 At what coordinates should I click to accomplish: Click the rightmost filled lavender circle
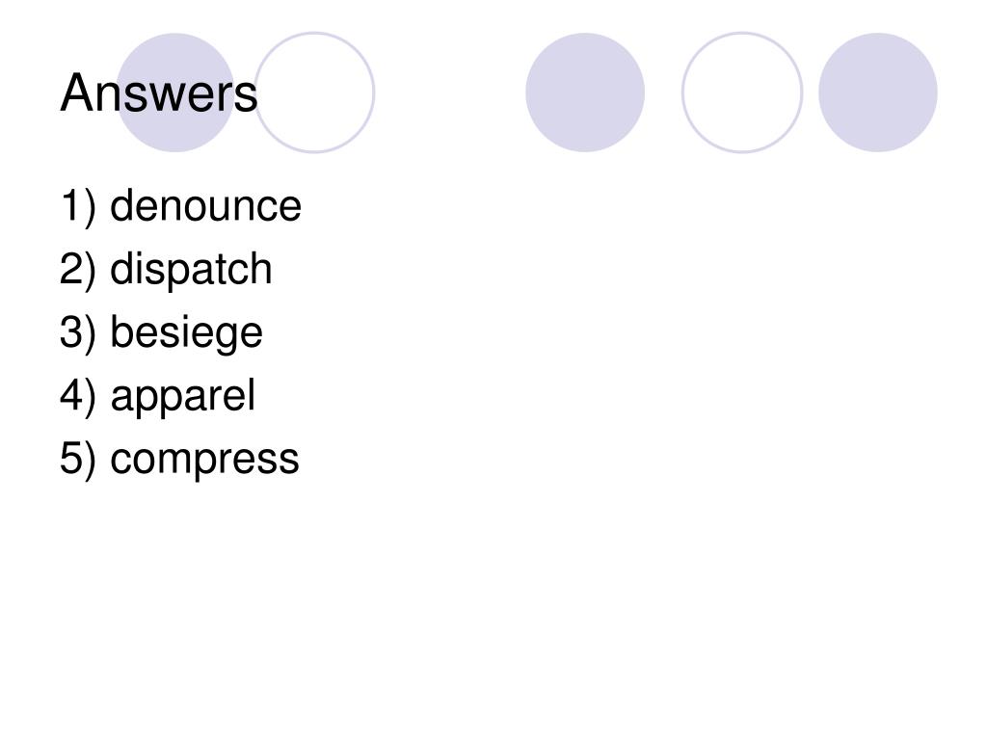tap(878, 92)
